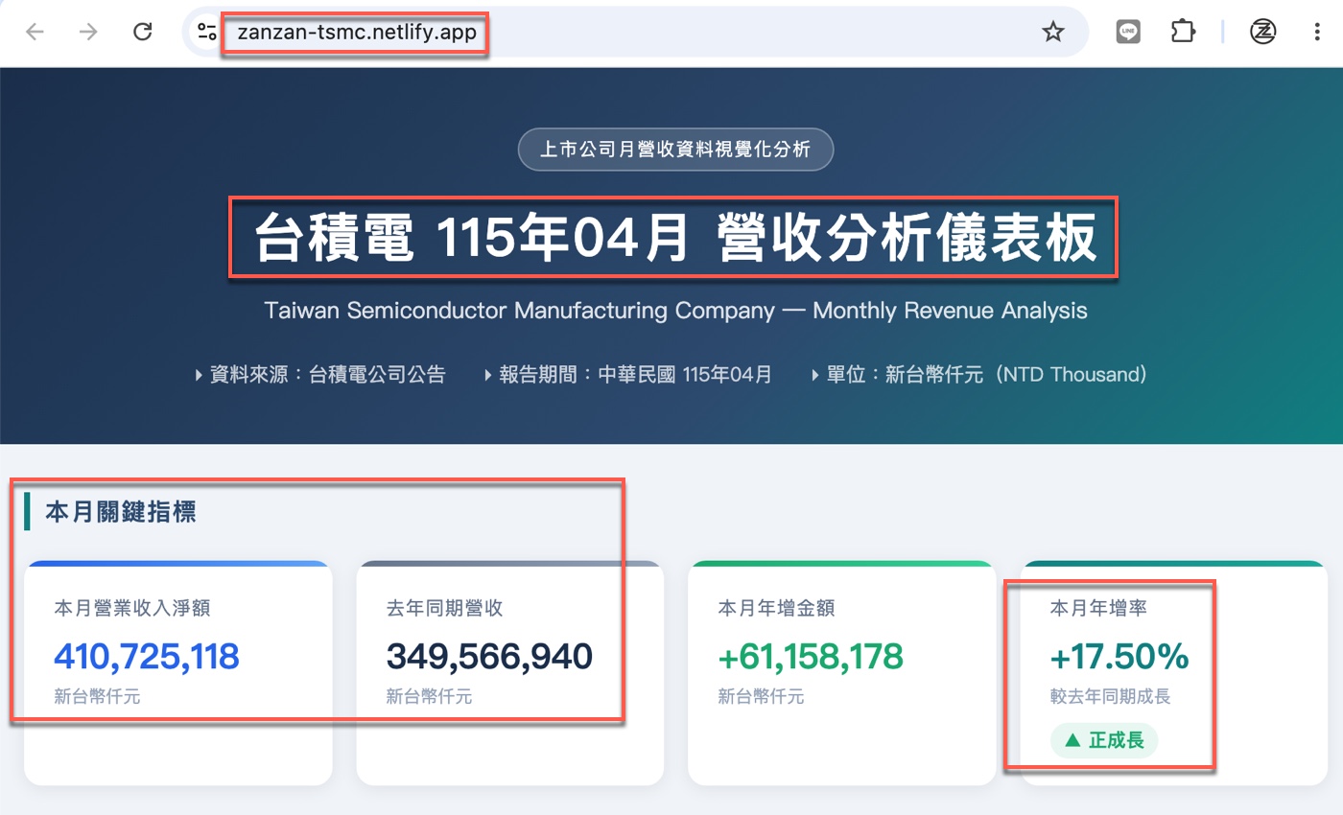1343x815 pixels.
Task: Click 新台幣仟元 under 349,566,940
Action: tap(429, 697)
